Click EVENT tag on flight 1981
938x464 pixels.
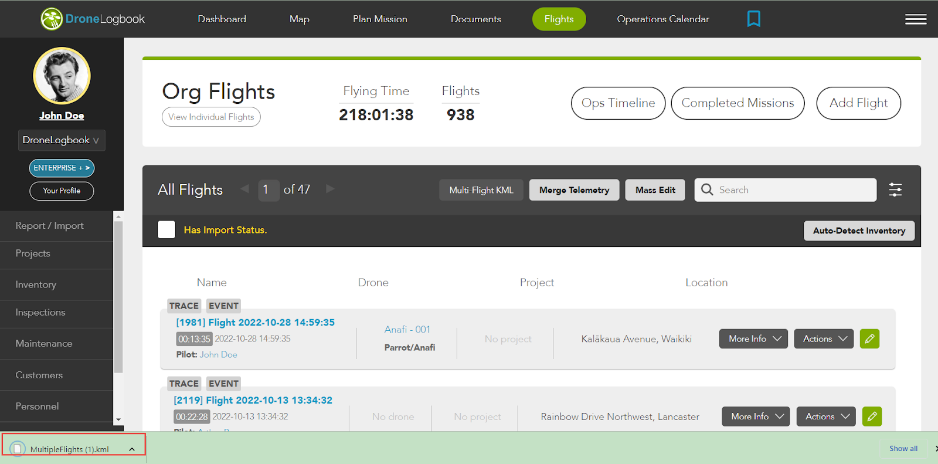[223, 306]
